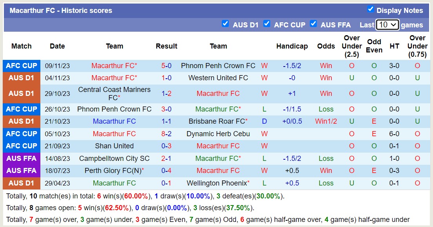The width and height of the screenshot is (433, 227).
Task: Select the AUS D1 badge beside 04/11/23
Action: [x=21, y=78]
